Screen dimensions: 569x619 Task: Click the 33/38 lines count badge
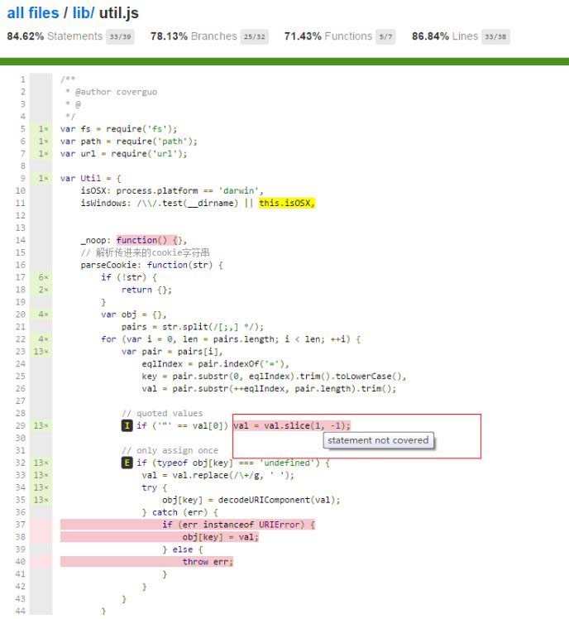(495, 36)
